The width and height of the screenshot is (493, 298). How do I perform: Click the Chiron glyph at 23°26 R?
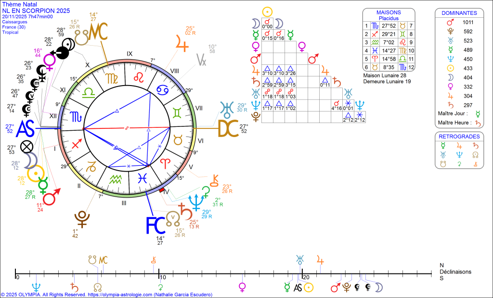coord(213,179)
